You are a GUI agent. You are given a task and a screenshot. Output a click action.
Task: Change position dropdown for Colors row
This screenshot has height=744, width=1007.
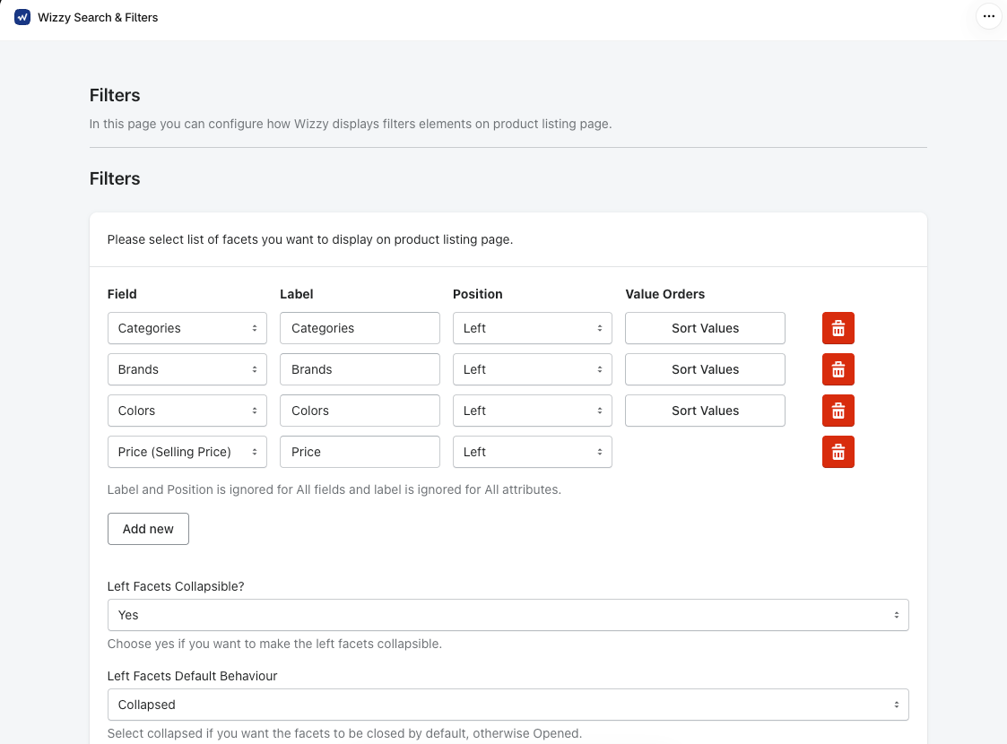pyautogui.click(x=533, y=411)
